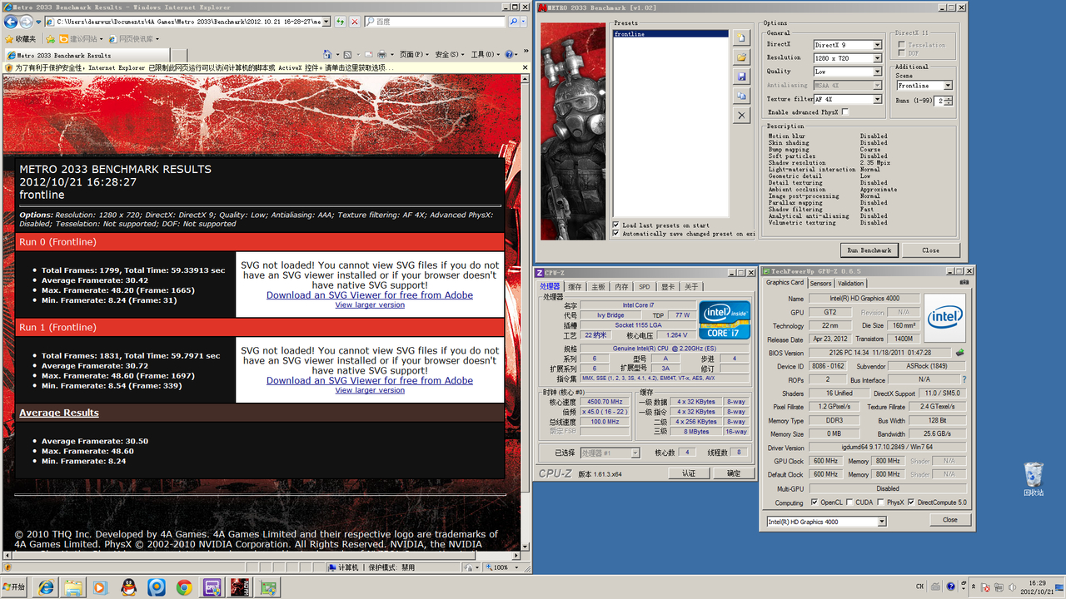Switch to the Validation tab in GPU-Z
Image resolution: width=1066 pixels, height=599 pixels.
tap(850, 283)
